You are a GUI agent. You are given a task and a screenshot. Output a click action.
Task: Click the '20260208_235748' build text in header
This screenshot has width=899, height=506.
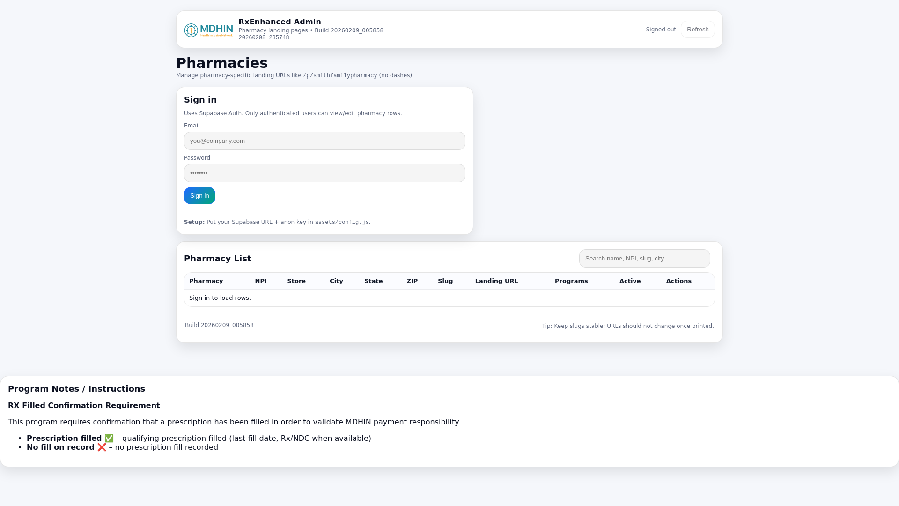[264, 38]
